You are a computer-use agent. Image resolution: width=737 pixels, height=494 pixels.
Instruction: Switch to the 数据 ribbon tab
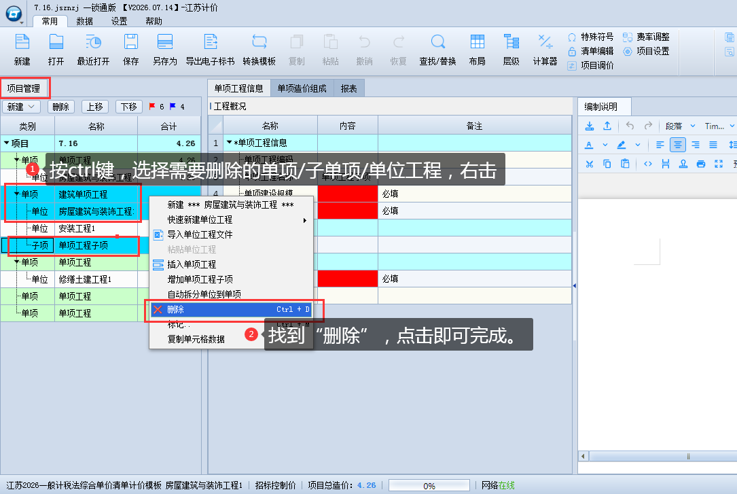pyautogui.click(x=85, y=21)
